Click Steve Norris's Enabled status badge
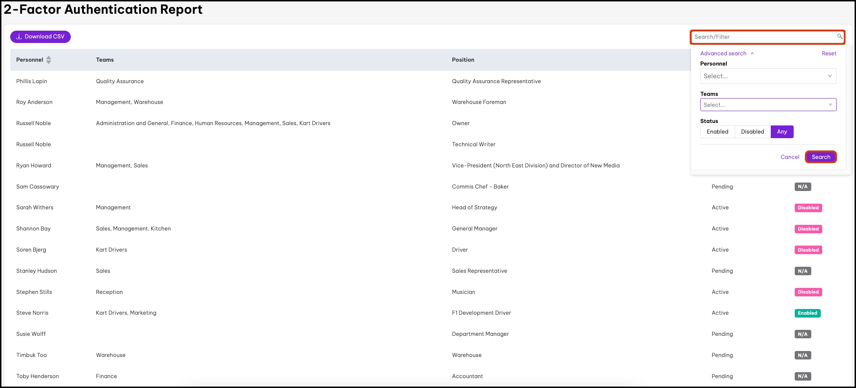The image size is (856, 388). pos(807,313)
